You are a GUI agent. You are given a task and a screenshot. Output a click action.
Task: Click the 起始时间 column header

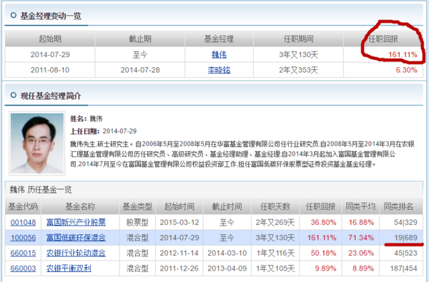[x=179, y=206]
